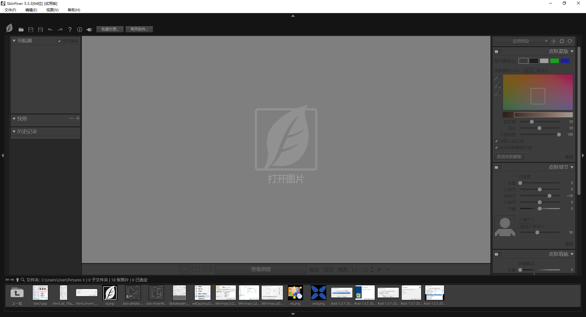Select the plain eyedropper skin color tool

pyautogui.click(x=497, y=78)
